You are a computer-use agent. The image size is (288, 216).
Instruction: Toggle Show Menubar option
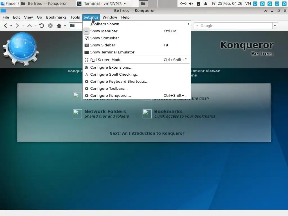pos(137,31)
